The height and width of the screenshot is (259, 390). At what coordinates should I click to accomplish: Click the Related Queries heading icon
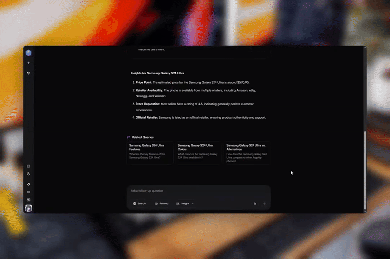pos(128,137)
